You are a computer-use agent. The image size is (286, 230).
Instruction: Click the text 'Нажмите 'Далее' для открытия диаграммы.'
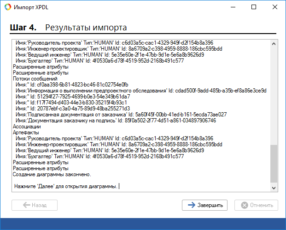pyautogui.click(x=66, y=186)
